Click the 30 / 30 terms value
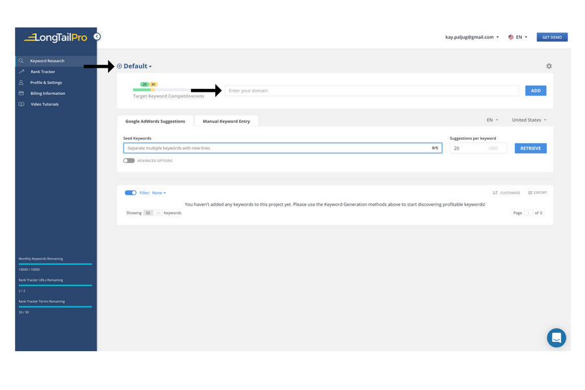The width and height of the screenshot is (585, 390). pyautogui.click(x=23, y=313)
